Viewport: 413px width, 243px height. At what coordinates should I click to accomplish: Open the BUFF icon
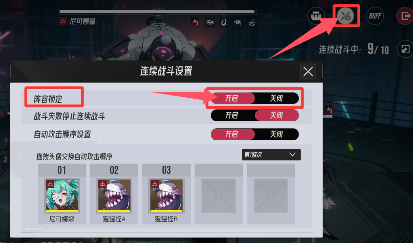coord(375,16)
